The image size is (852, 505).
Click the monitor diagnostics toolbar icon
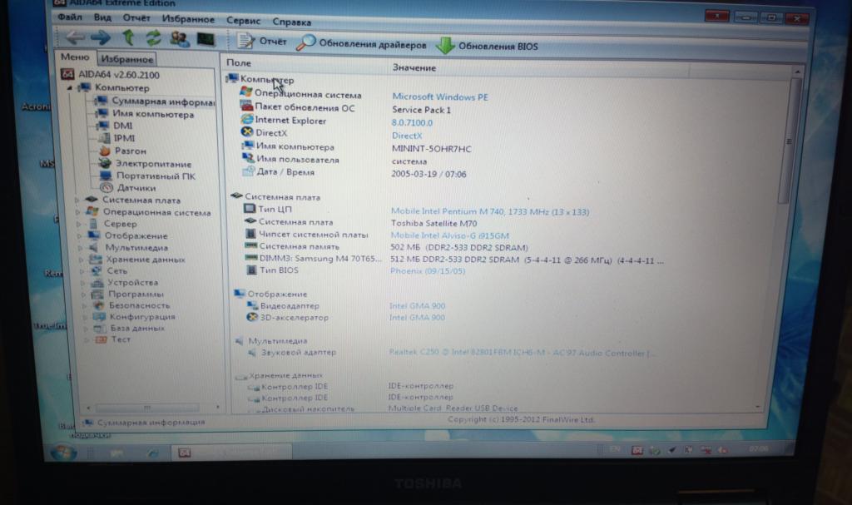[x=206, y=39]
